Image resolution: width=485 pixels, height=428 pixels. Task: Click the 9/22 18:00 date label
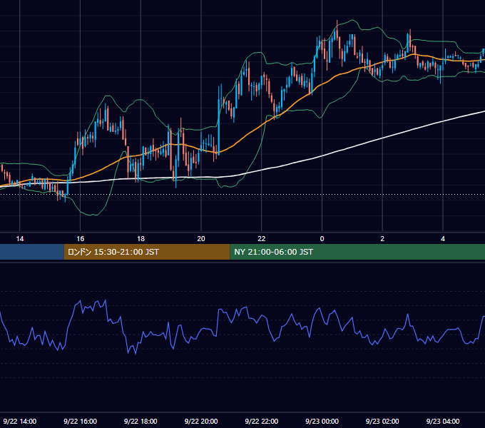click(x=141, y=421)
